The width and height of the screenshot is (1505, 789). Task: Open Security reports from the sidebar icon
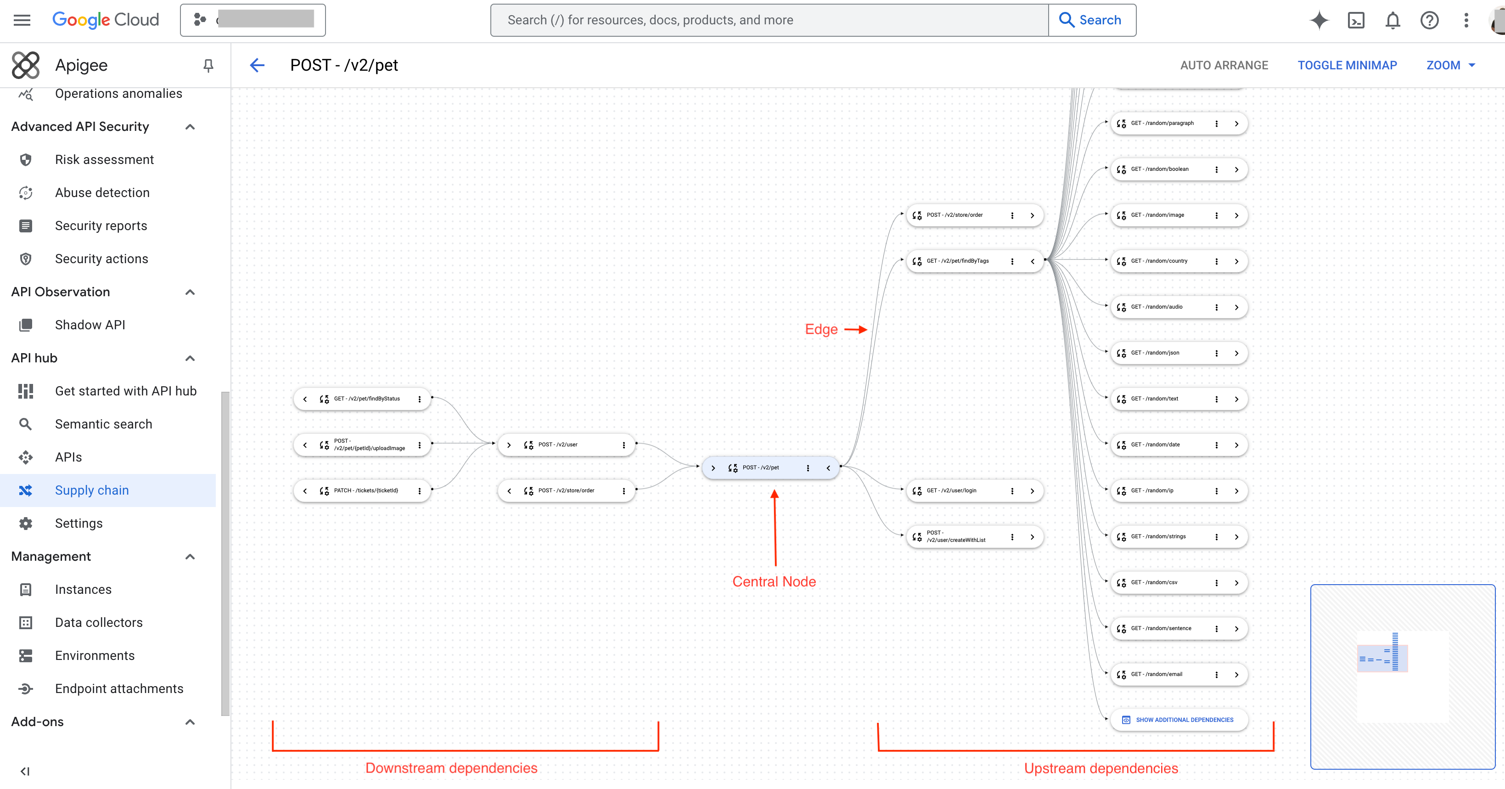[x=26, y=225]
